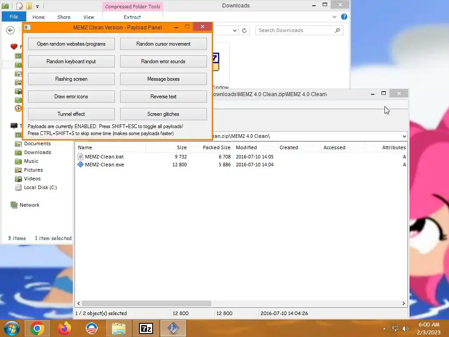Open the File menu in Explorer

(x=14, y=17)
